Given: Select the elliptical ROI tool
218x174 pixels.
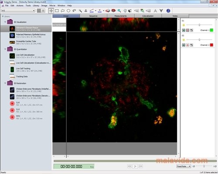Looking at the screenshot, I should (68, 11).
